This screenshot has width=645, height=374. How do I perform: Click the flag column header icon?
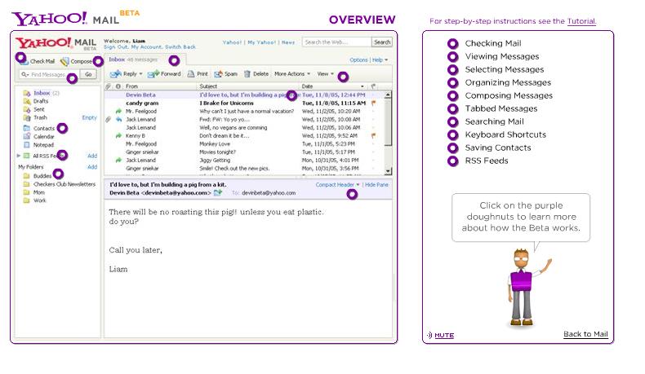click(373, 86)
